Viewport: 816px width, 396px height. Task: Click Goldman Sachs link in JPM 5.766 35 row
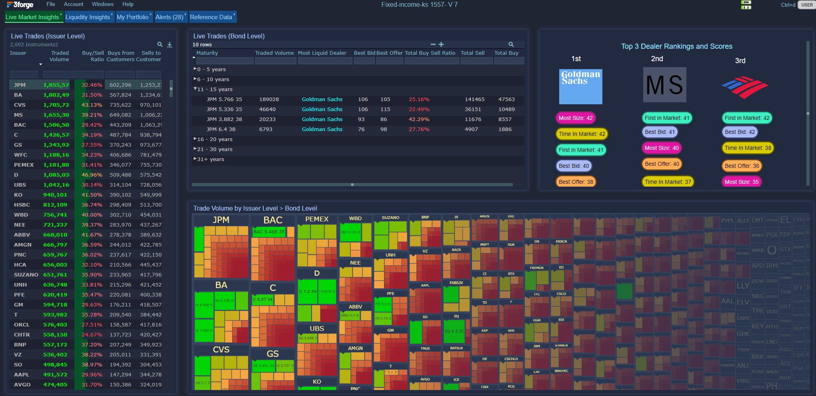pyautogui.click(x=322, y=99)
